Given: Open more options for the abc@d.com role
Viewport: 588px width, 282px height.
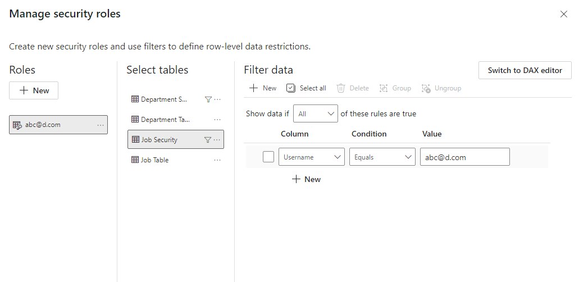Looking at the screenshot, I should tap(101, 125).
